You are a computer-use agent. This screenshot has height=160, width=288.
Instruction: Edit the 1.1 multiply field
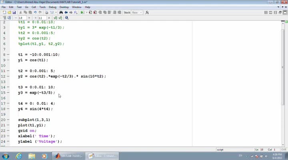(42, 18)
